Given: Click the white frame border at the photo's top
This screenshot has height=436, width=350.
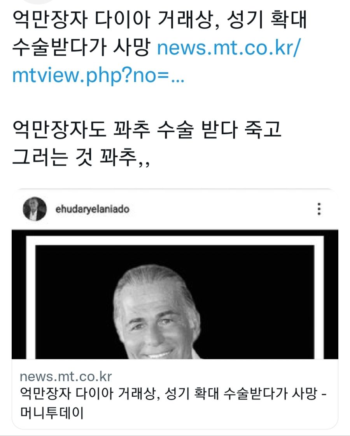Looking at the screenshot, I should (x=175, y=240).
